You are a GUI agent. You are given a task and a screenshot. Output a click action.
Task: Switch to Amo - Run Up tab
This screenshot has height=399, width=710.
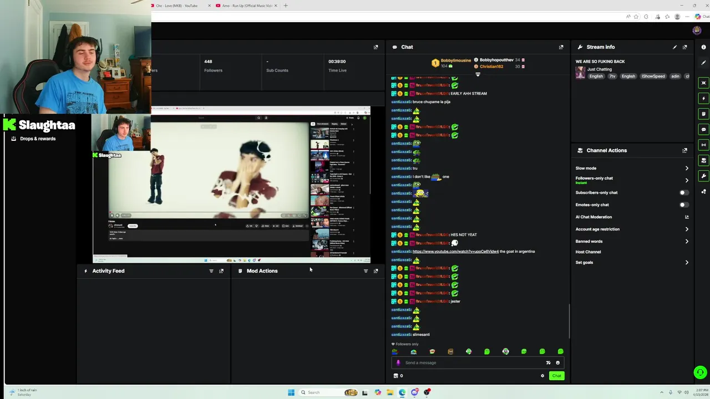247,6
